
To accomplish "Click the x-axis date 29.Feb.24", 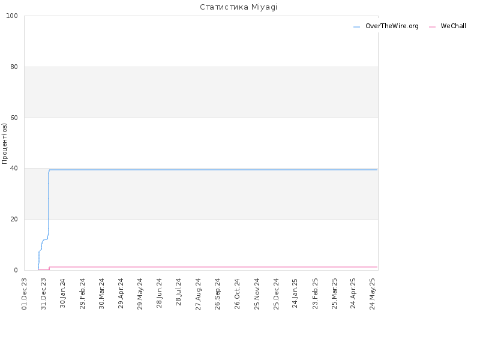I will tap(82, 293).
